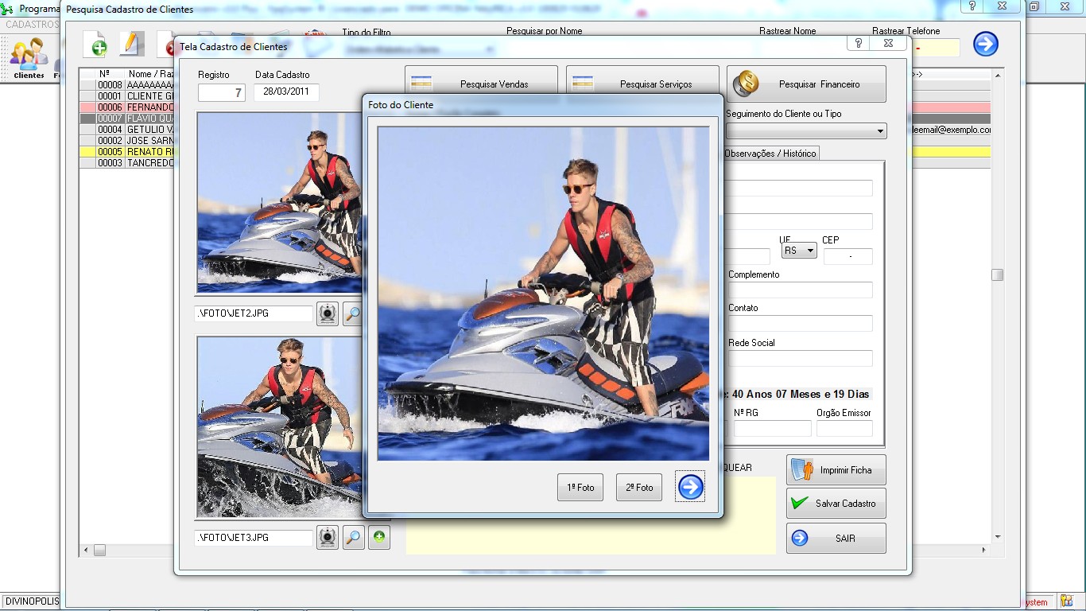Select row 00003 TANCREDO in client list
The height and width of the screenshot is (611, 1086).
127,163
